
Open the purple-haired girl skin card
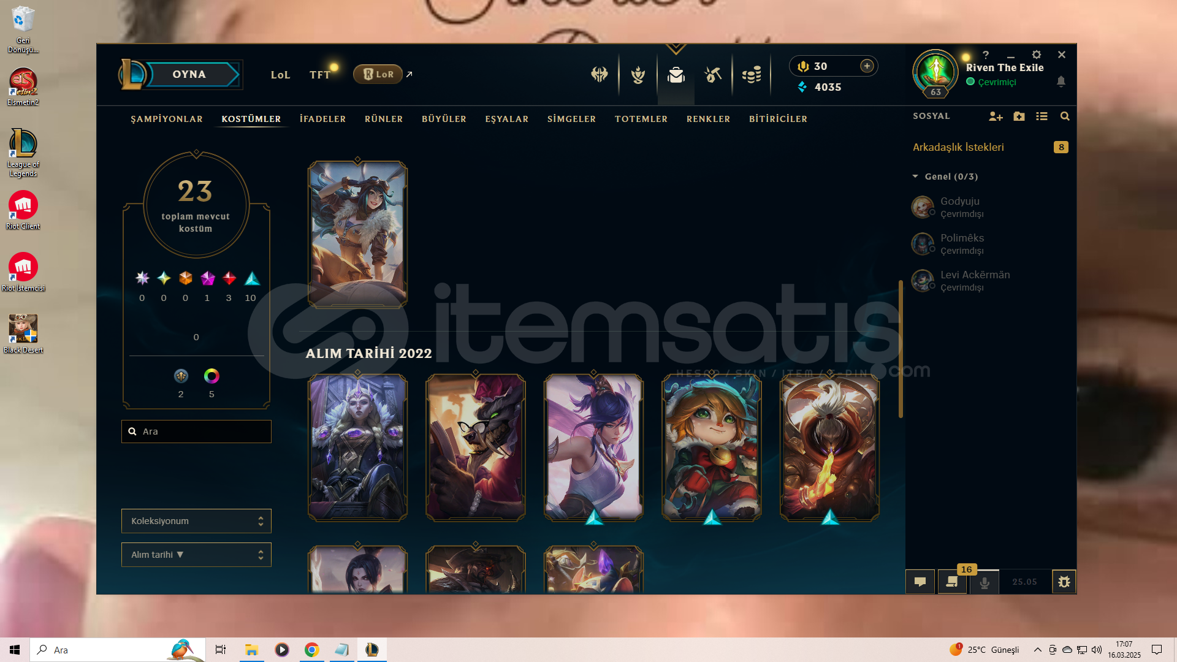[593, 447]
